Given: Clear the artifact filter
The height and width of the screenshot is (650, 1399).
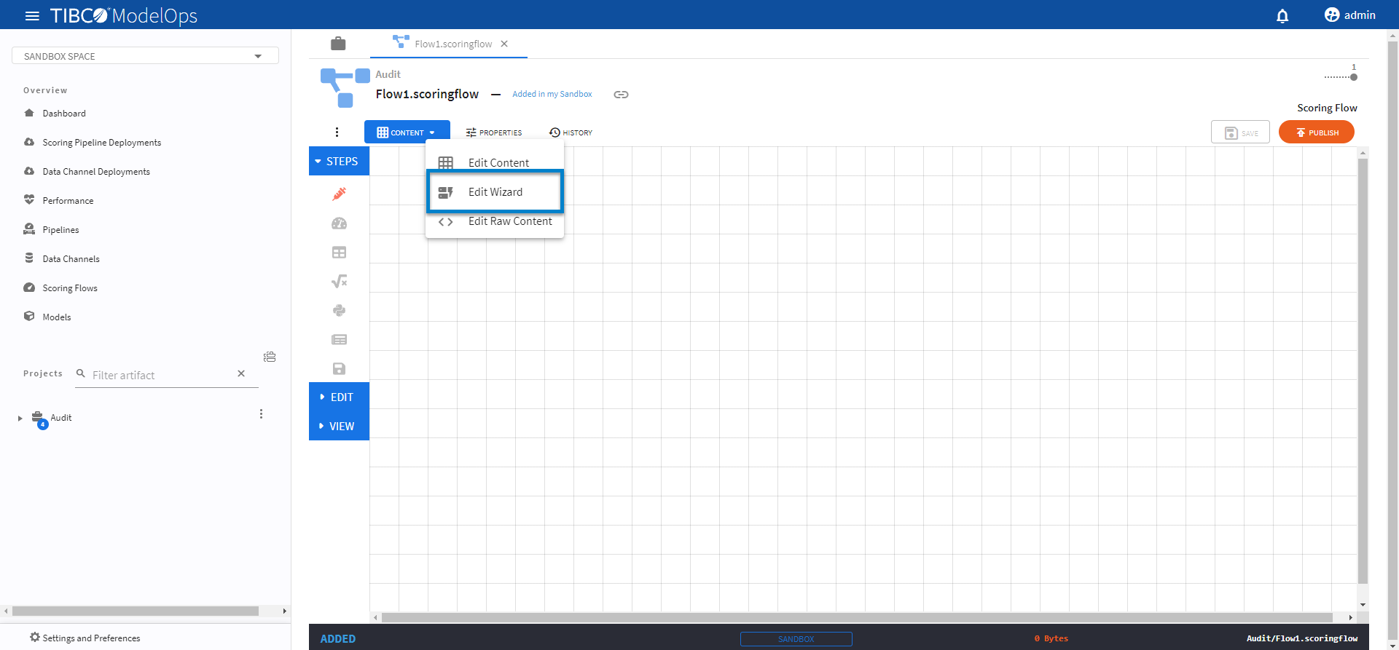Looking at the screenshot, I should (x=241, y=373).
